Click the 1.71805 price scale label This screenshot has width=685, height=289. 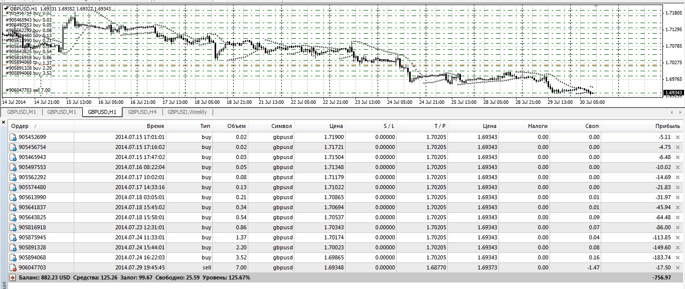(x=672, y=13)
